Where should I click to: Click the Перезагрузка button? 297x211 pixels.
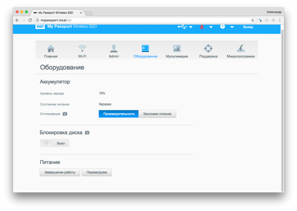coord(97,172)
